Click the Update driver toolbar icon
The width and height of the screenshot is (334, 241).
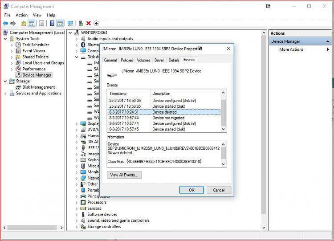(81, 23)
